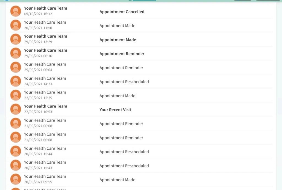This screenshot has height=190, width=282.
Task: Click the sender name on the 29/09/2021 13:29 message
Action: 45,36
